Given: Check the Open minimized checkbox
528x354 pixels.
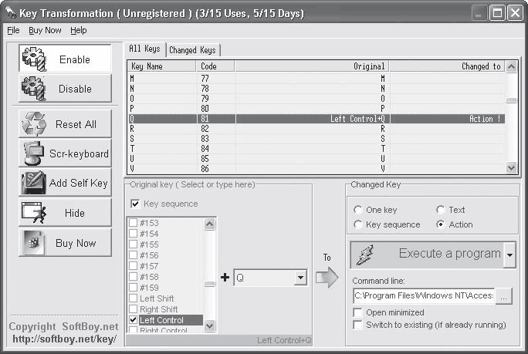Looking at the screenshot, I should pos(357,312).
